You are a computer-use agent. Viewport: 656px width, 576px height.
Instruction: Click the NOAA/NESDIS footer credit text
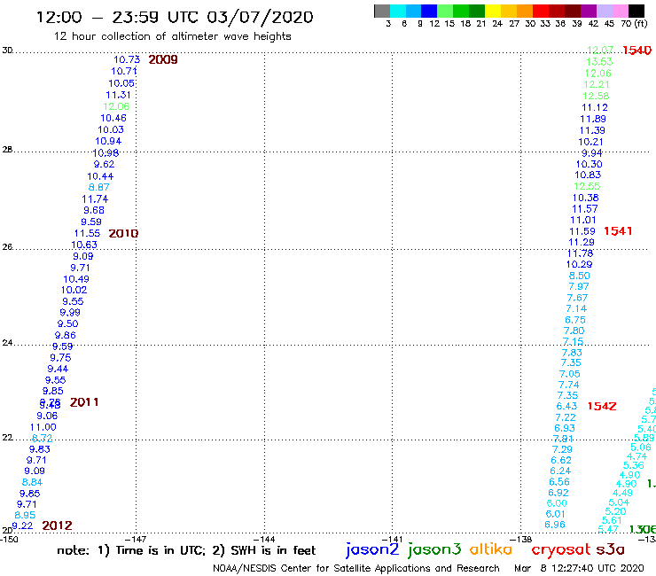pyautogui.click(x=356, y=568)
